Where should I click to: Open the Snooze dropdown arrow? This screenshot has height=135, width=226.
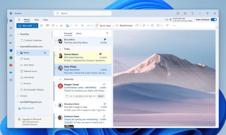click(161, 26)
